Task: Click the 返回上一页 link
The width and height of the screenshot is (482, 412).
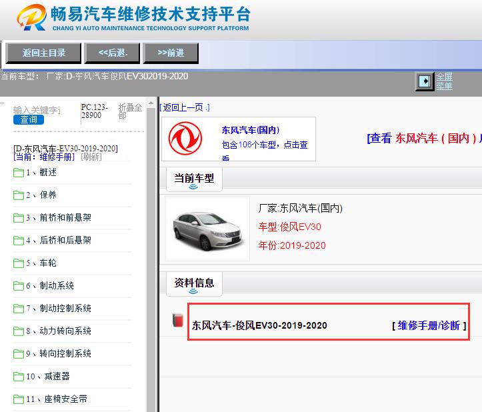Action: coord(185,107)
